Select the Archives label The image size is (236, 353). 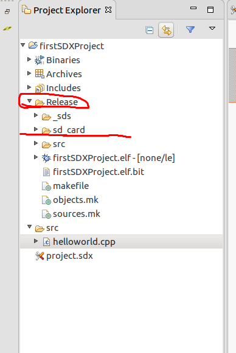click(64, 74)
